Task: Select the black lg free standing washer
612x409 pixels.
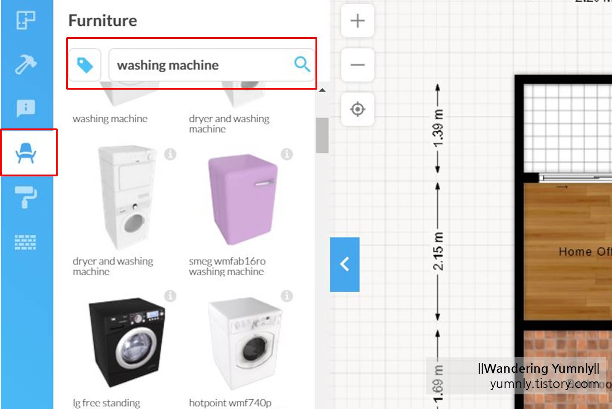Action: click(127, 343)
